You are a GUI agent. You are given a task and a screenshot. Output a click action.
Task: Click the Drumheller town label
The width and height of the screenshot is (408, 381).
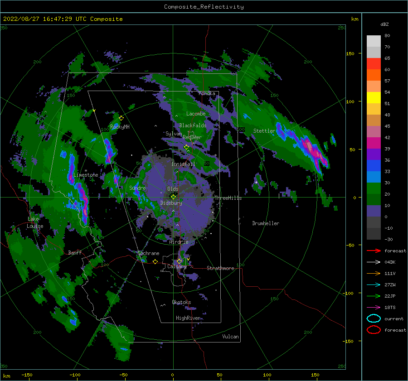266,223
